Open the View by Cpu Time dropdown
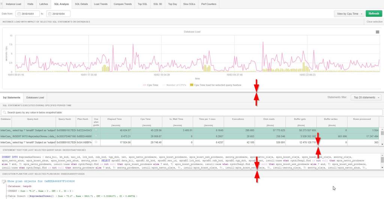Screen dimensions: 384x199 (x=349, y=14)
